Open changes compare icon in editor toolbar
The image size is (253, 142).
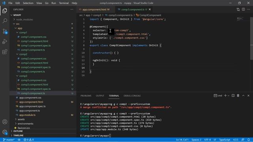[238, 9]
